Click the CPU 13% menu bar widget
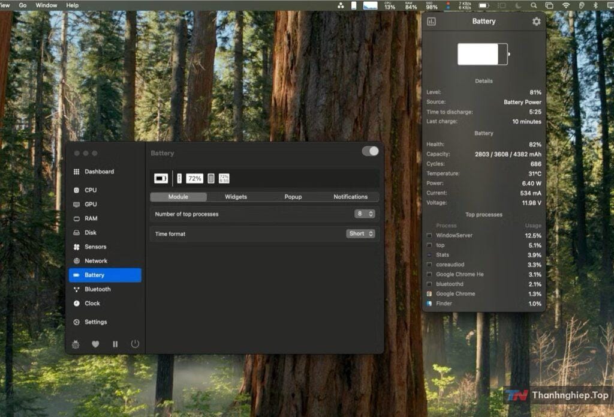Screen dimensions: 614x417 click(x=390, y=5)
